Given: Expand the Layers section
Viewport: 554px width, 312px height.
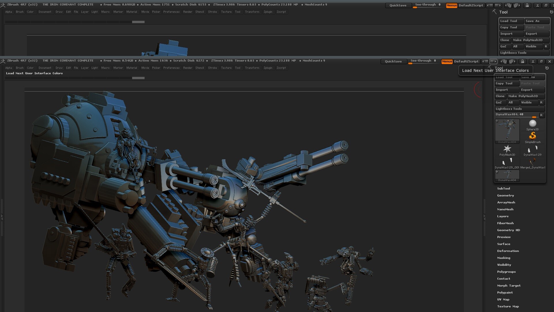Looking at the screenshot, I should [x=503, y=216].
